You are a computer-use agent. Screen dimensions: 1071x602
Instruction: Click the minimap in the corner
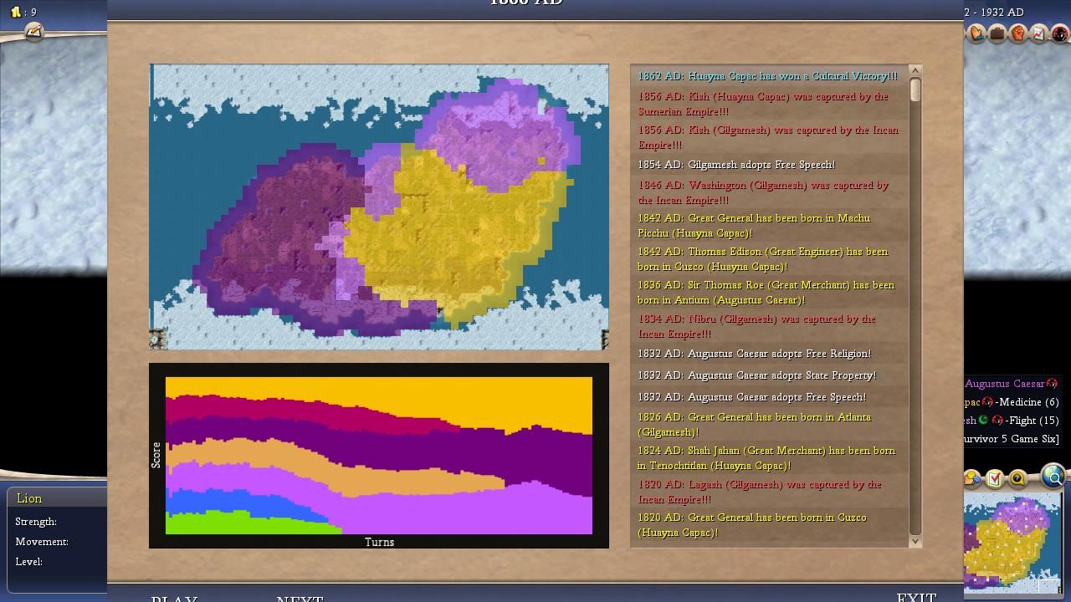(1013, 543)
